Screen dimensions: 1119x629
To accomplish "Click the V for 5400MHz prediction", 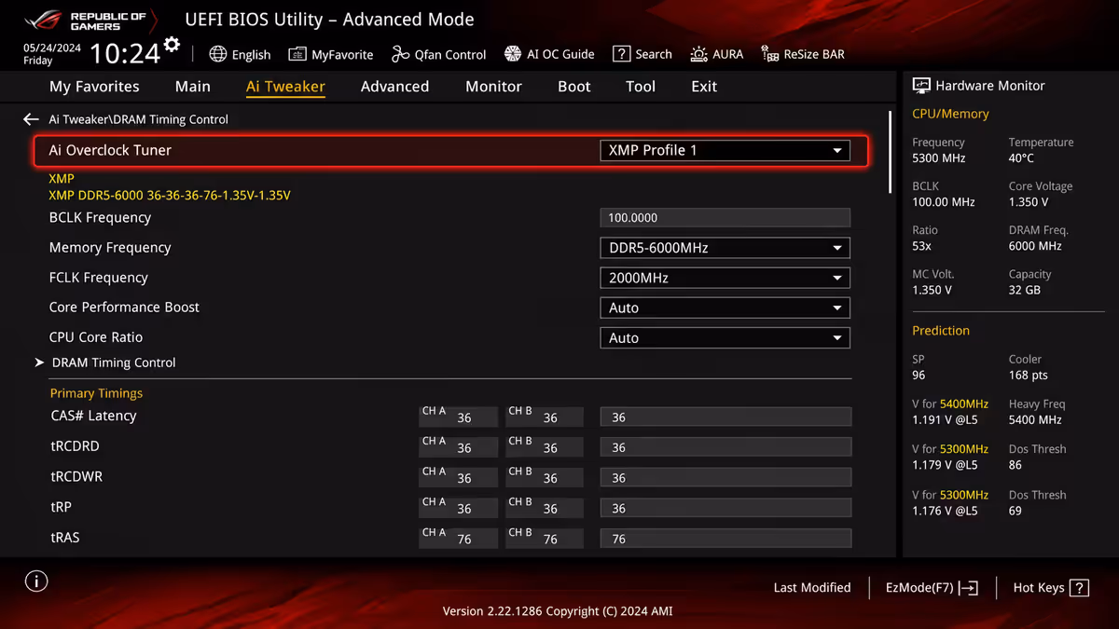I will [x=950, y=412].
